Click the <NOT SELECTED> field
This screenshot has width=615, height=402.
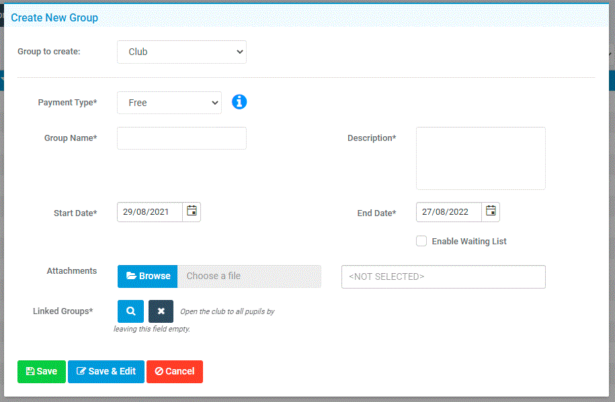coord(443,277)
